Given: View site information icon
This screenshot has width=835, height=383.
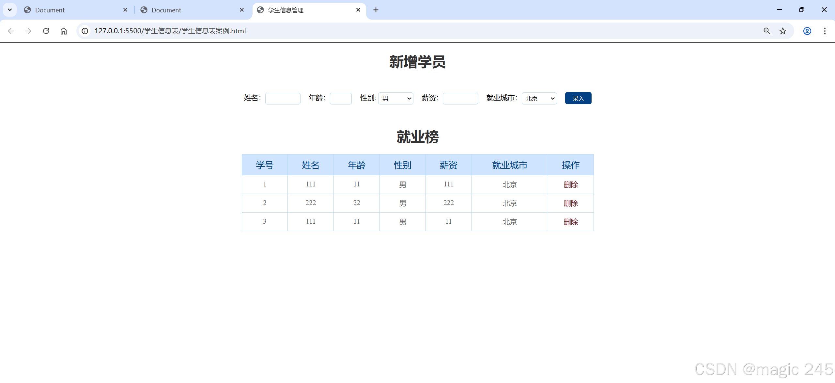Looking at the screenshot, I should [85, 31].
